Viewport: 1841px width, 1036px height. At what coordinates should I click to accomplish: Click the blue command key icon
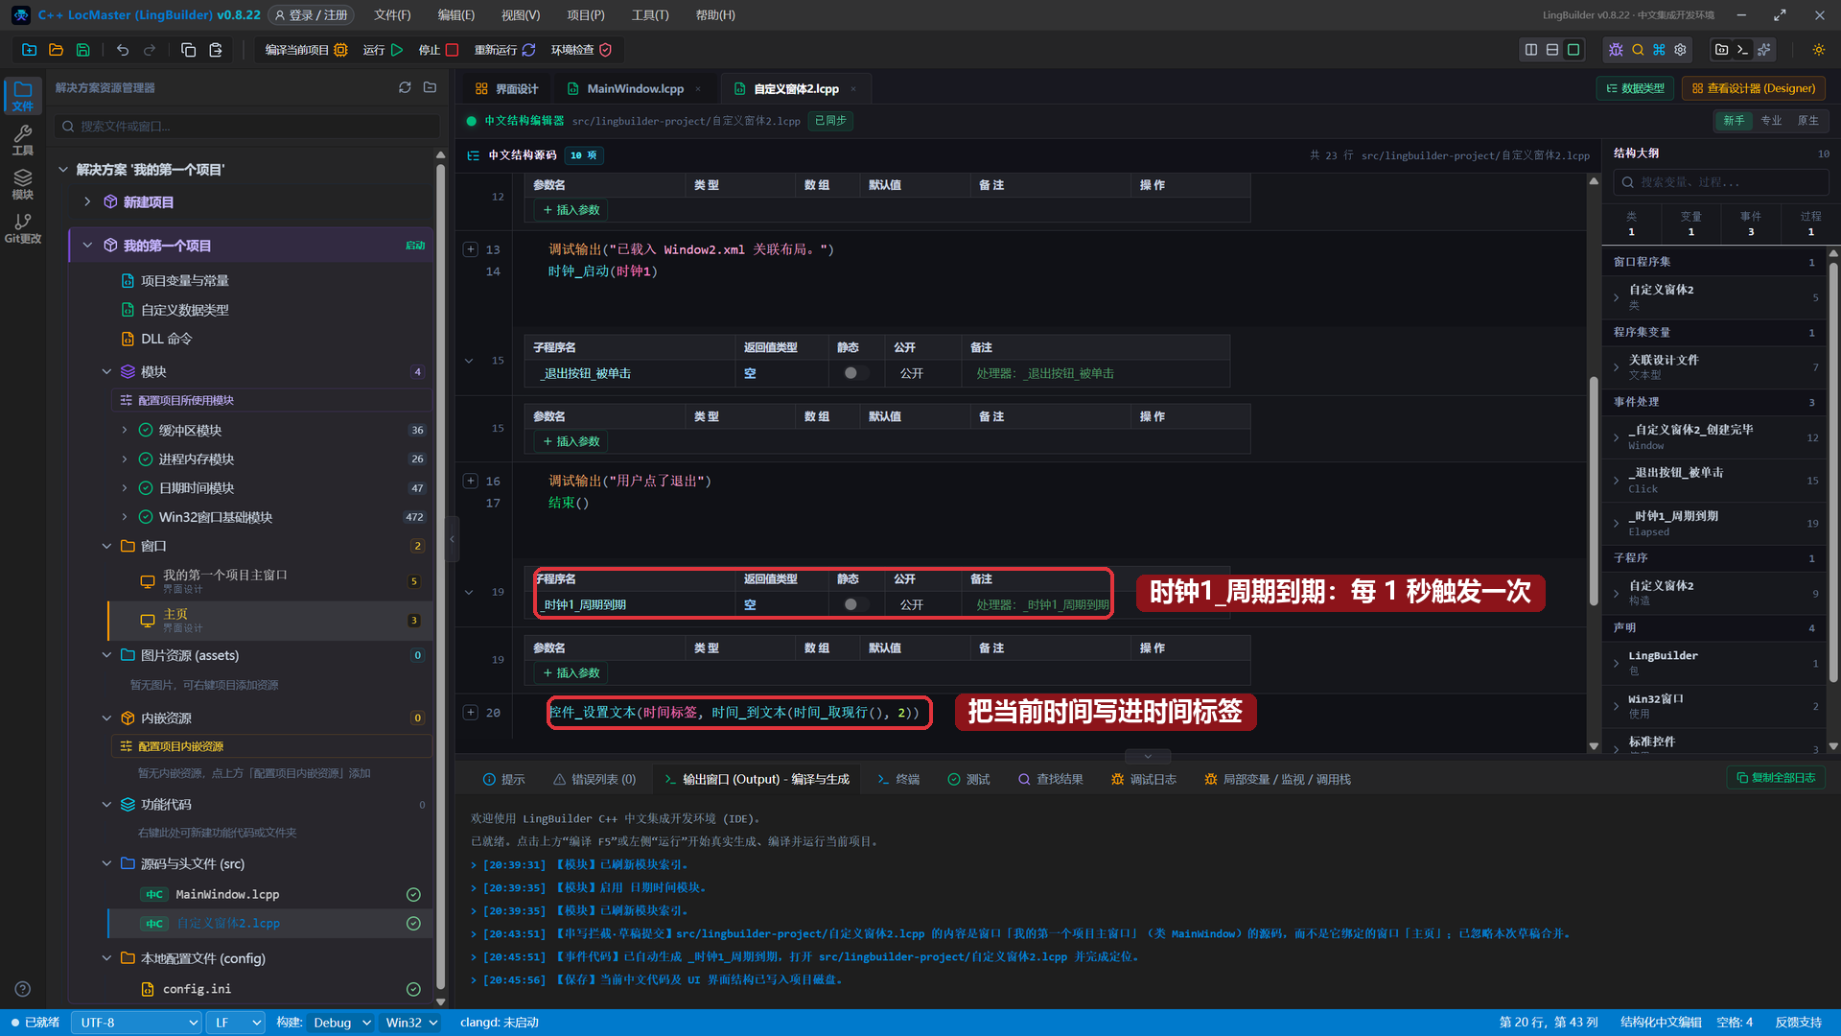tap(1659, 50)
